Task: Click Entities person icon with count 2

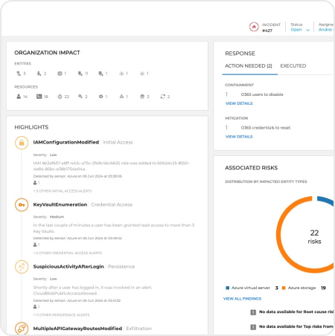Action: click(39, 74)
